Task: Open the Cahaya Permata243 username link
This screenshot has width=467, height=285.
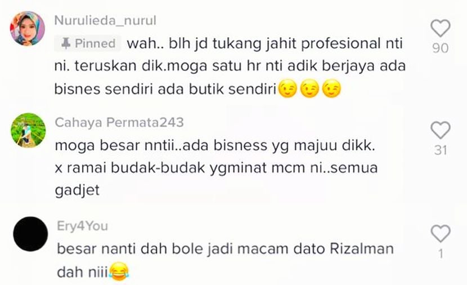Action: (119, 123)
